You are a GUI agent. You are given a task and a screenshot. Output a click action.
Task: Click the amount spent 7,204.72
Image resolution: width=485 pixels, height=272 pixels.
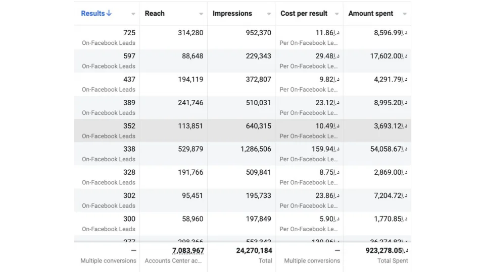point(391,195)
